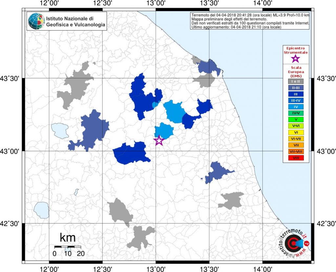Click the top axis label 14°00'

click(x=262, y=3)
